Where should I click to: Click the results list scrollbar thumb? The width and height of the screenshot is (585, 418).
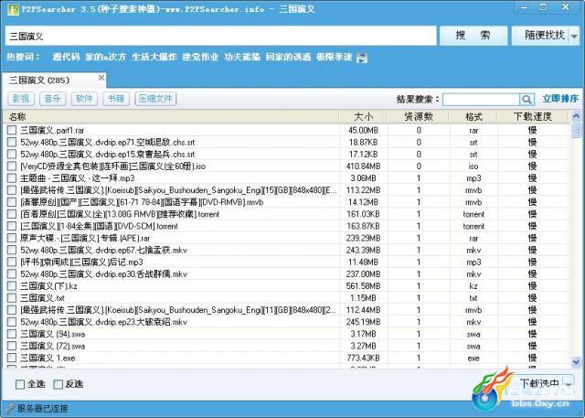pos(576,130)
